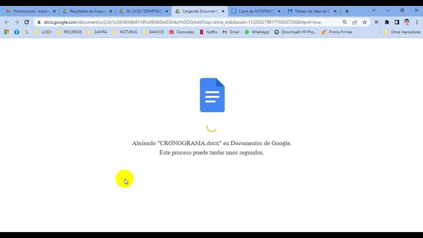Open the BANCOS bookmarks folder

click(153, 32)
